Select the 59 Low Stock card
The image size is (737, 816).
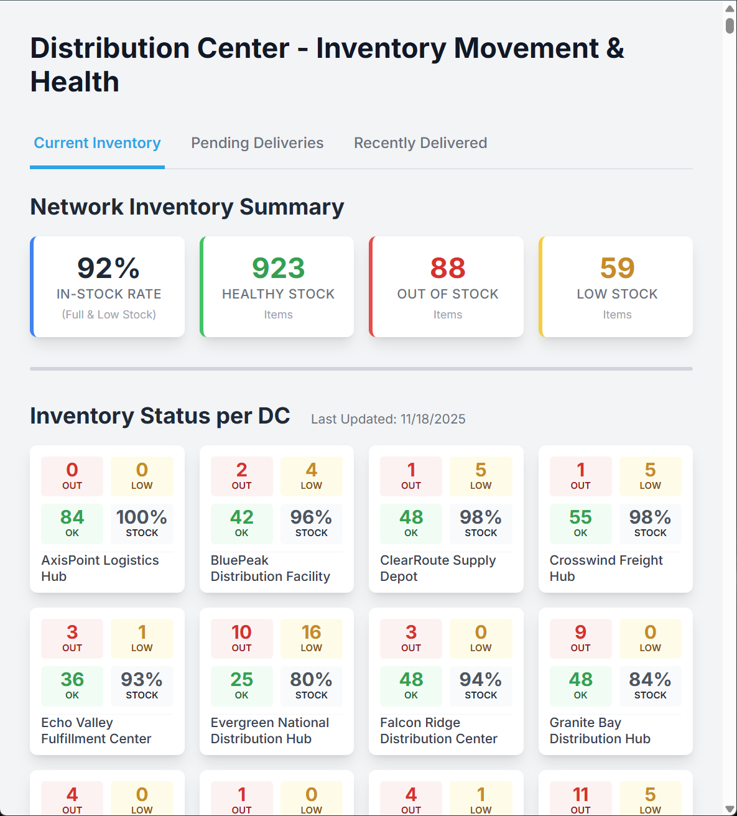(x=616, y=286)
